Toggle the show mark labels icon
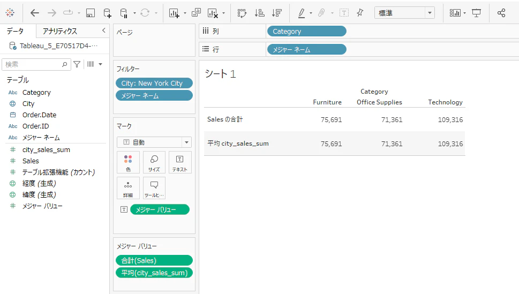This screenshot has height=294, width=519. pos(344,13)
